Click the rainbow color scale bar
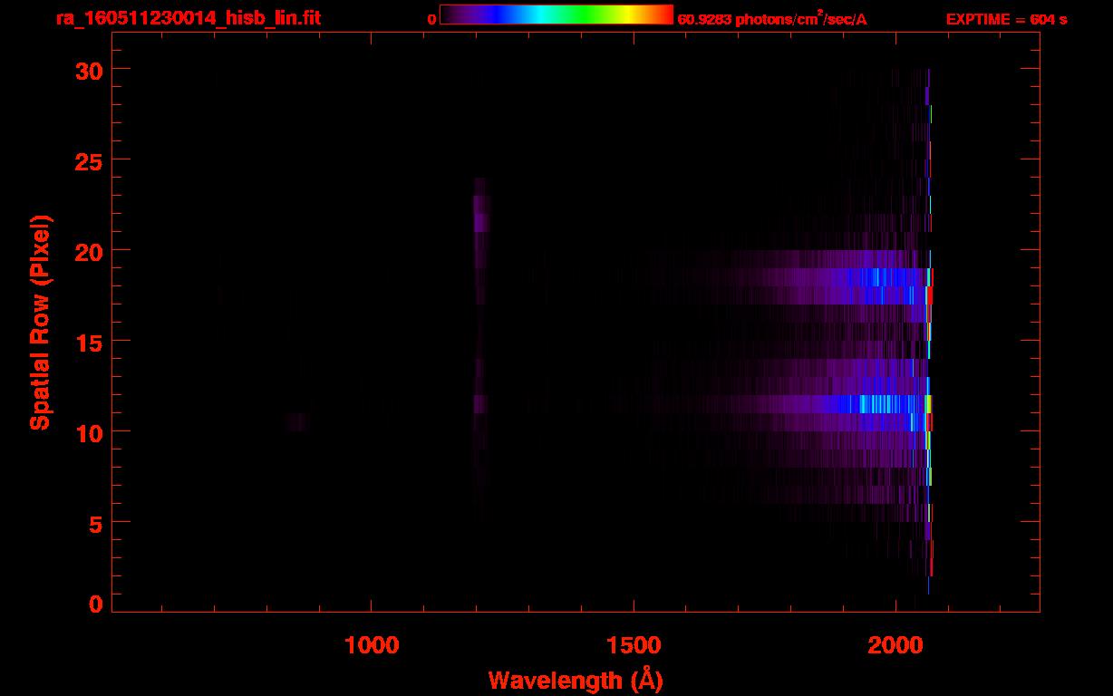 pos(556,14)
